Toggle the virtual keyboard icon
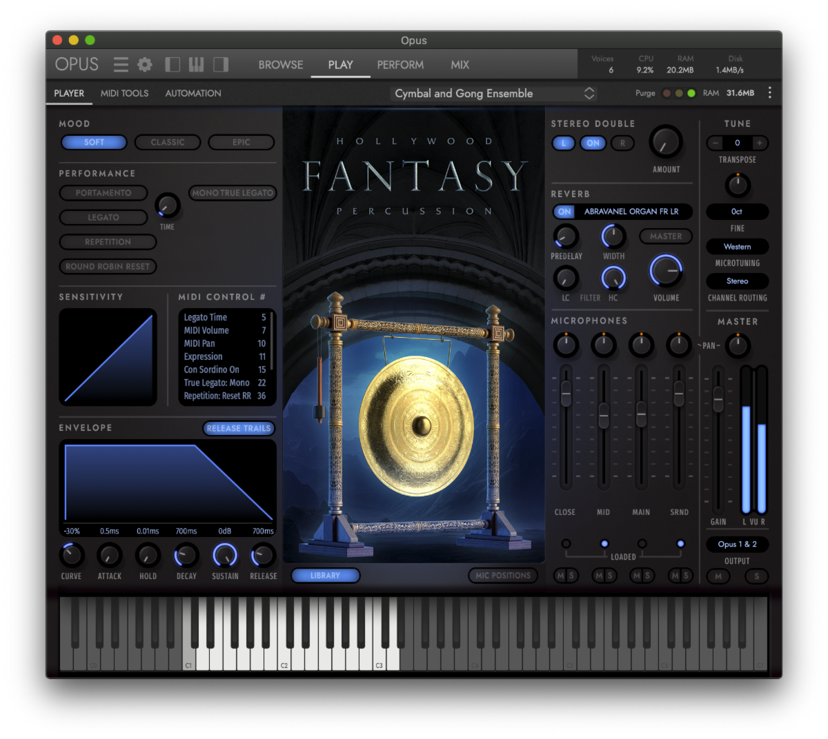 click(197, 65)
